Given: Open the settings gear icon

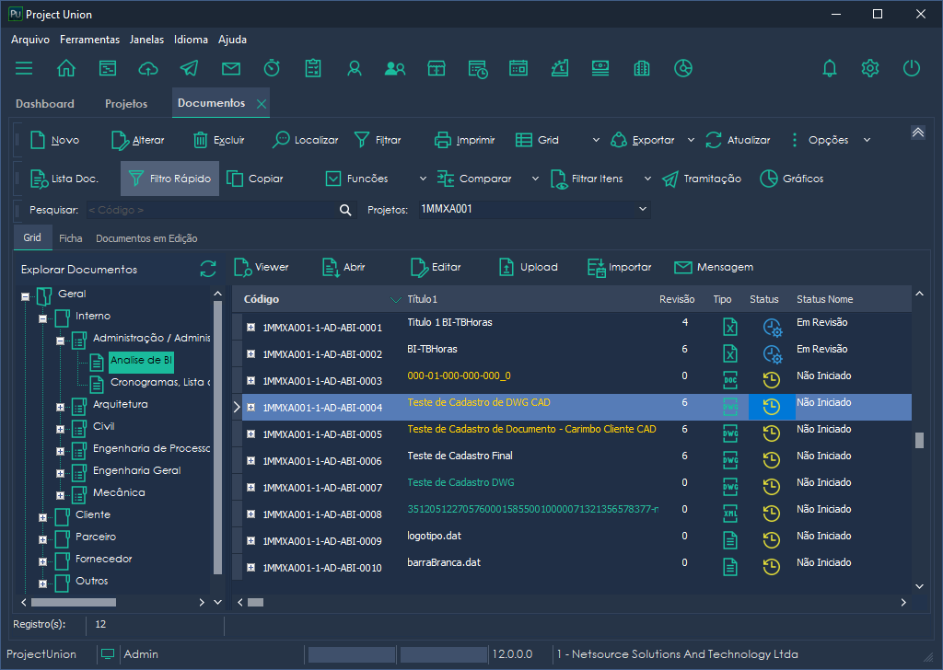Looking at the screenshot, I should click(869, 68).
